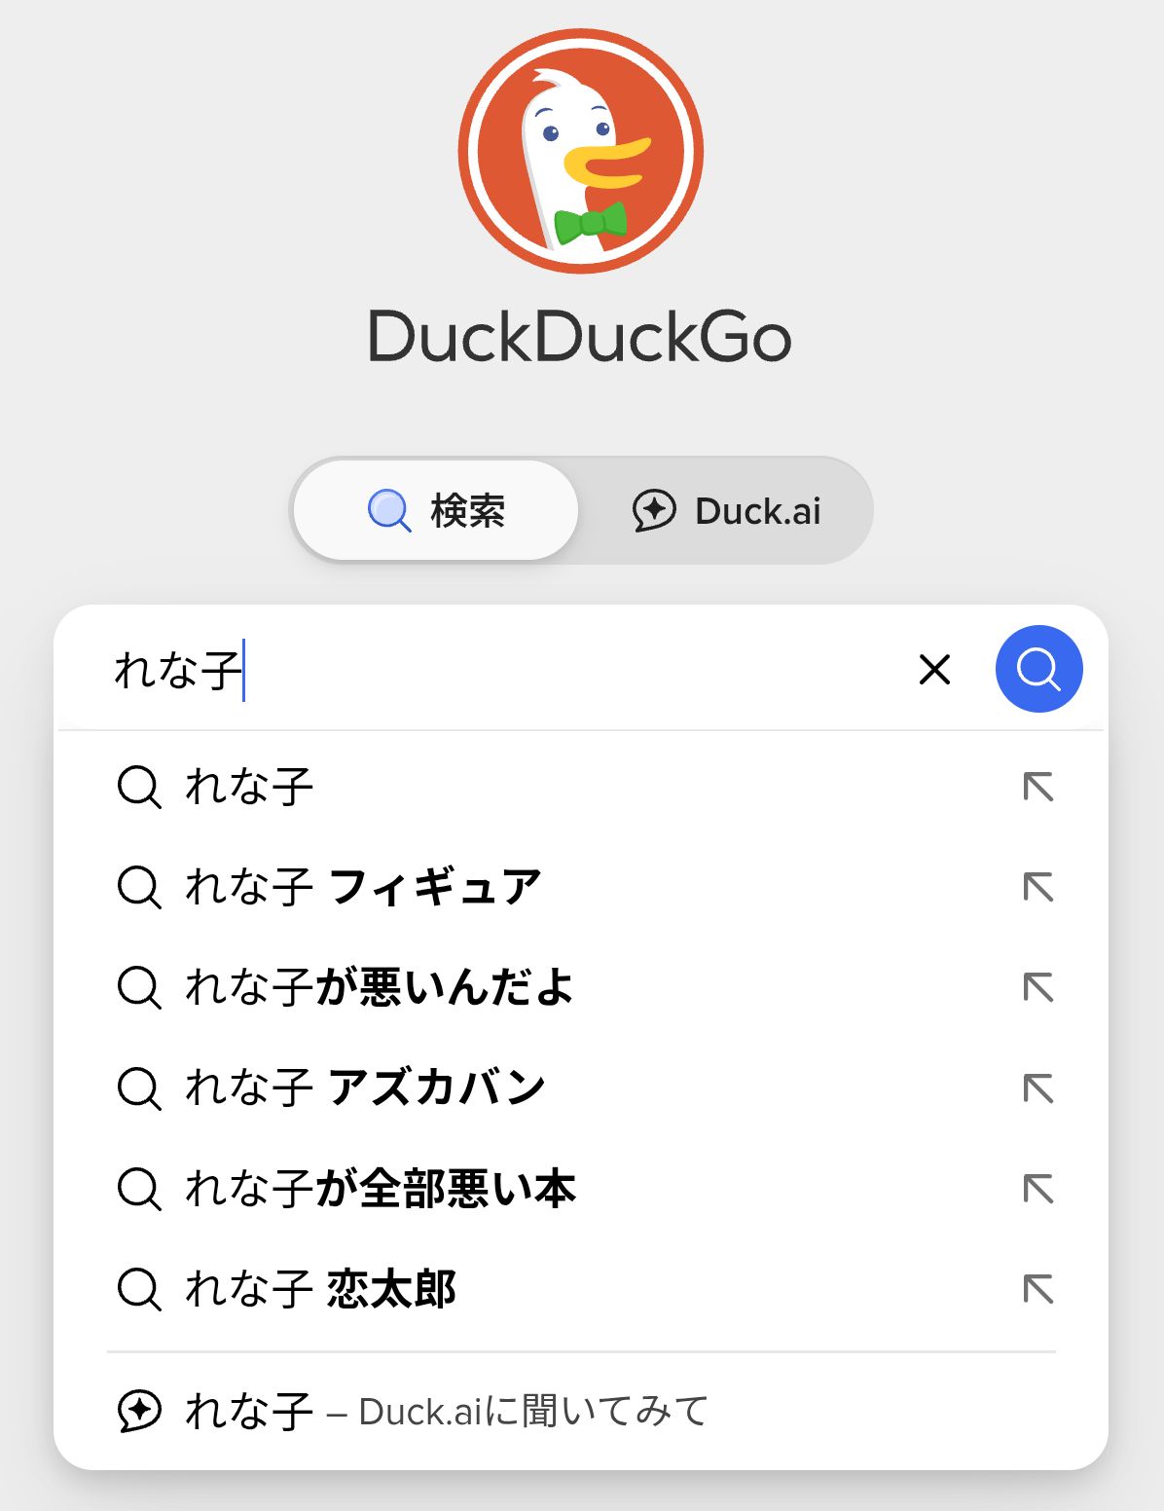This screenshot has height=1511, width=1164.
Task: Click the DuckDuckGo duck logo
Action: coord(581,152)
